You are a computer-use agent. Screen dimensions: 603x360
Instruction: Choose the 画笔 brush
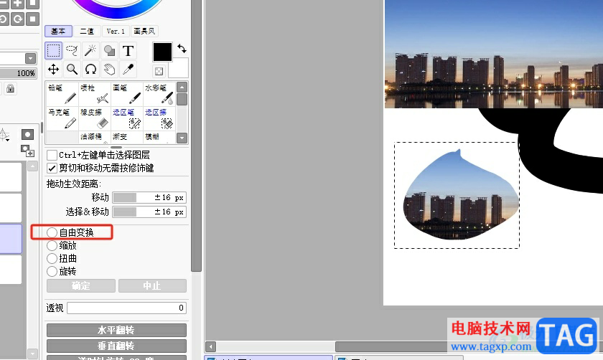coord(127,94)
